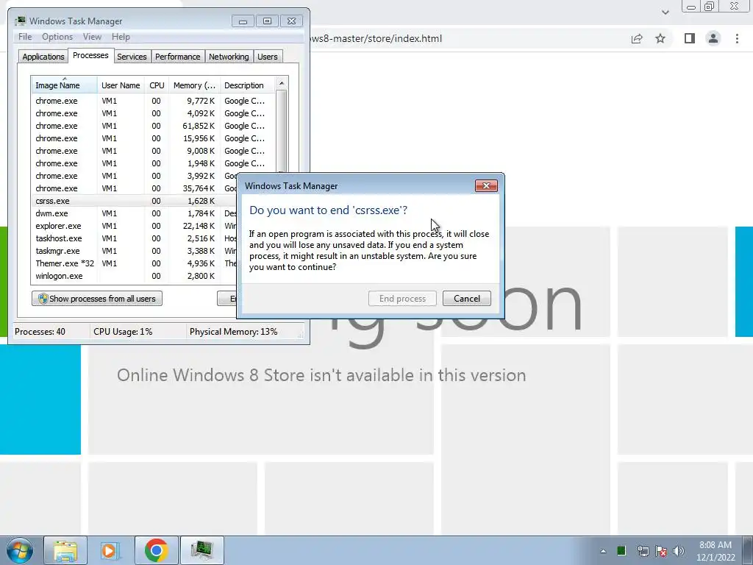The width and height of the screenshot is (753, 565).
Task: Sort by CPU column header
Action: coord(157,85)
